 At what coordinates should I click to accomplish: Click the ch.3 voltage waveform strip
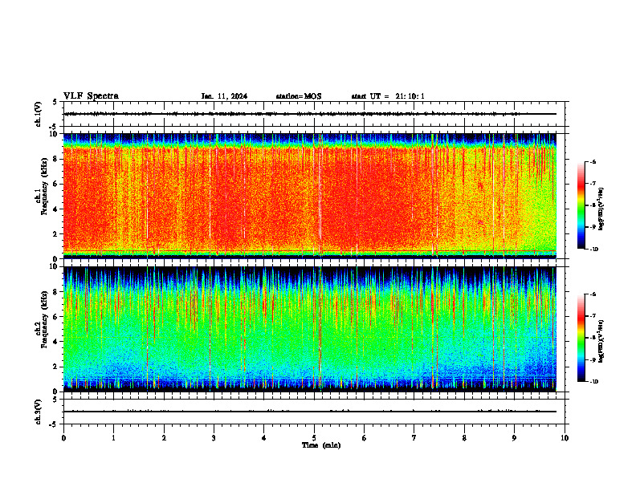tap(314, 412)
